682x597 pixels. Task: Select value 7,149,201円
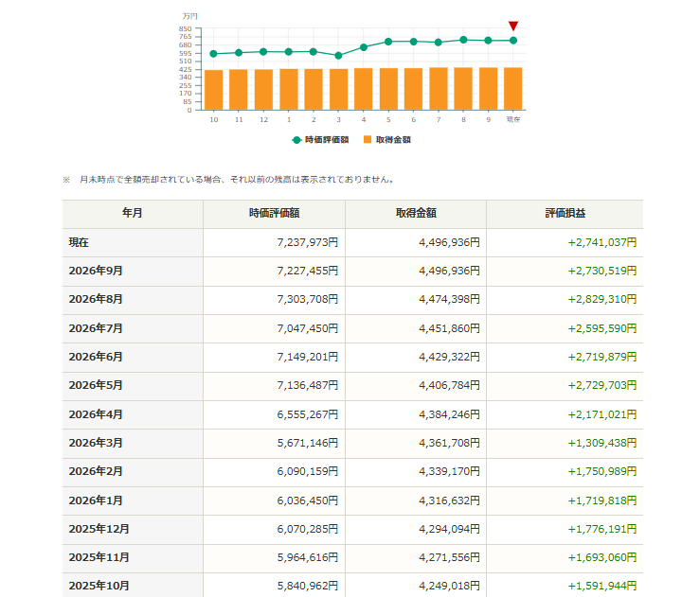click(308, 357)
